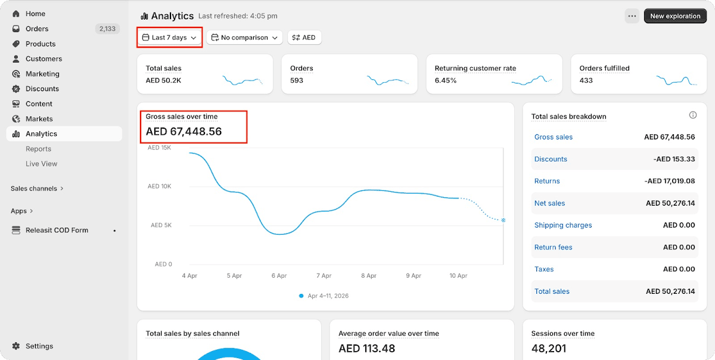Screen dimensions: 715x360
Task: Click the AED currency button
Action: 304,38
